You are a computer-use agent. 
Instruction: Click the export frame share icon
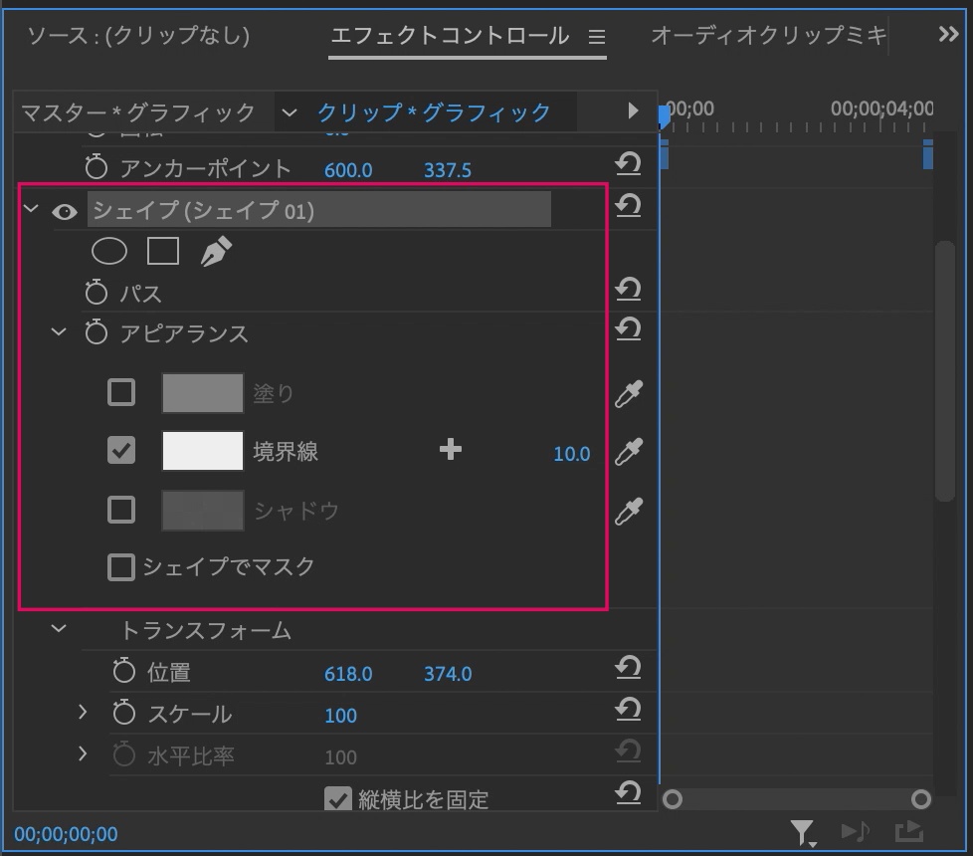point(909,832)
